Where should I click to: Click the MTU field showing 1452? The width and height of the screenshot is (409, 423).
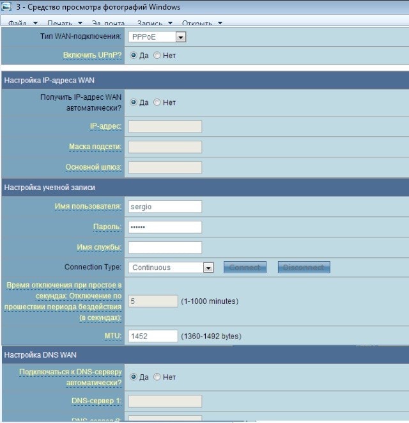153,336
